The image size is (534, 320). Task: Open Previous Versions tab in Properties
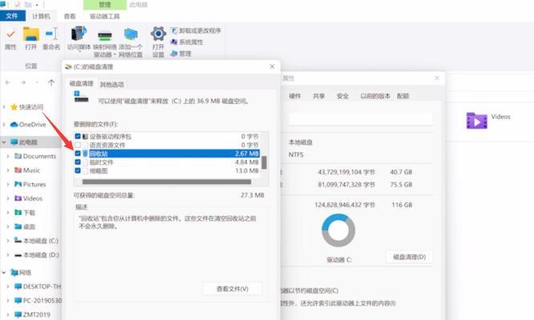375,96
